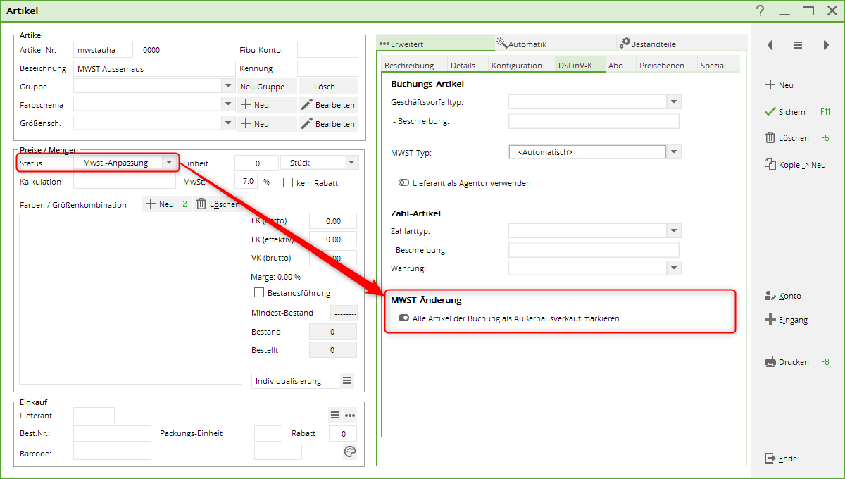The width and height of the screenshot is (845, 479).
Task: Open the Geschäftsvorfalltyp dropdown
Action: click(x=674, y=102)
